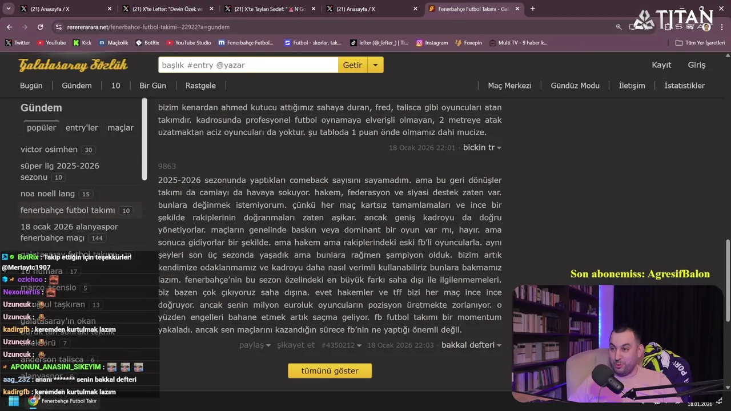This screenshot has height=411, width=731.
Task: Open the lefter TikTok bookmark
Action: pos(379,43)
